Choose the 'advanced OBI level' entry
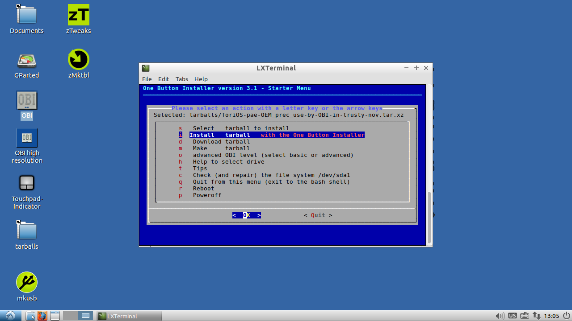This screenshot has height=321, width=572. (266, 155)
